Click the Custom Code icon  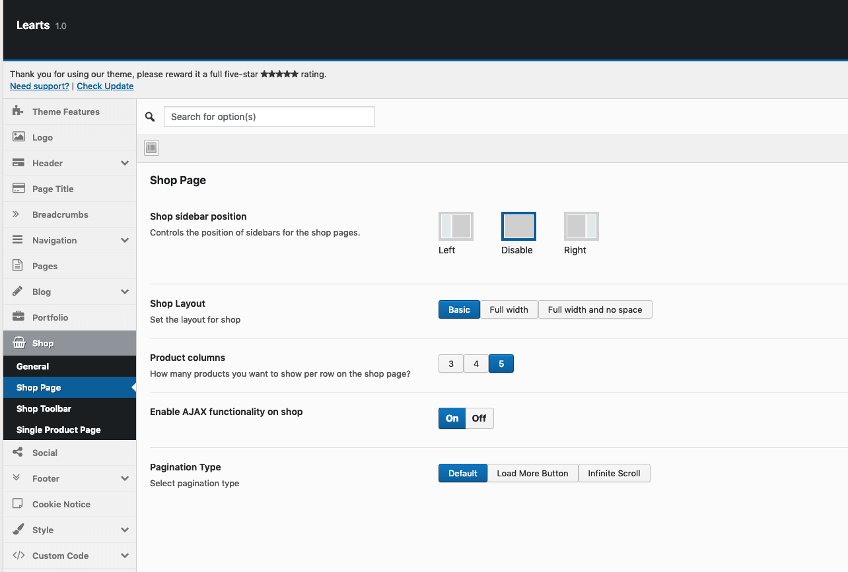(x=18, y=555)
